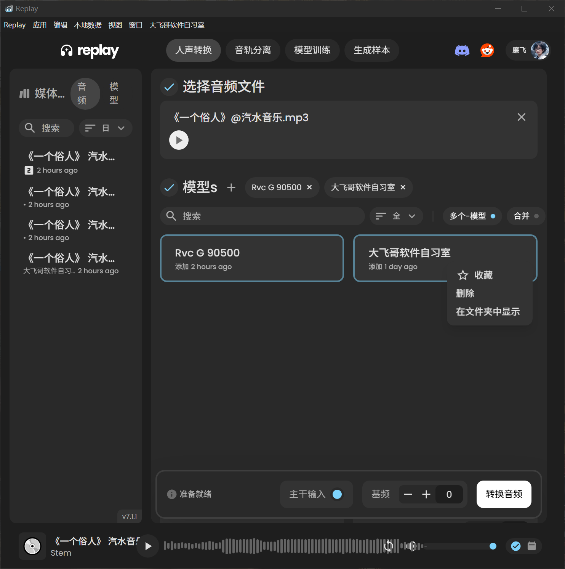565x569 pixels.
Task: Open the 本地数据 menu
Action: (88, 25)
